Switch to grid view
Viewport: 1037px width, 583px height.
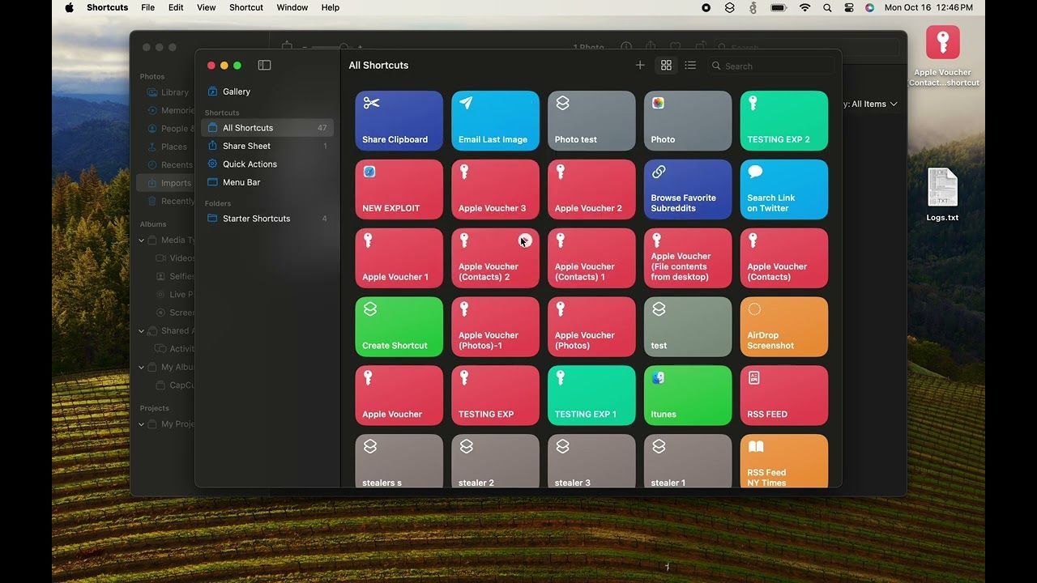666,66
